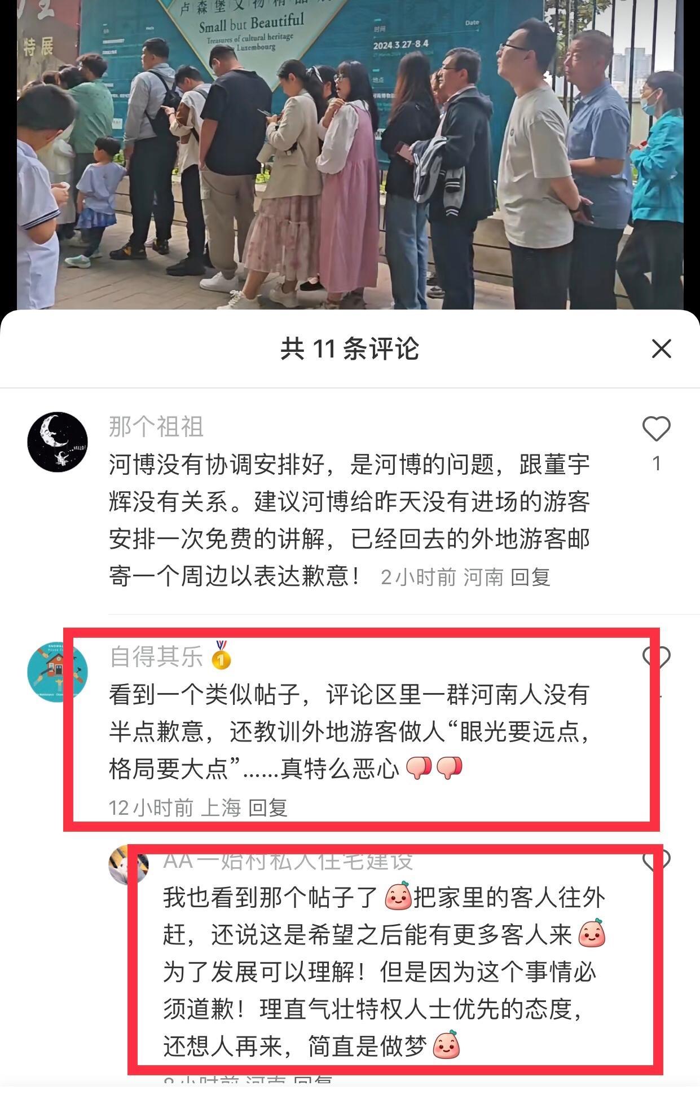Like the reply by AA一焙村私人住宅建设

(657, 859)
